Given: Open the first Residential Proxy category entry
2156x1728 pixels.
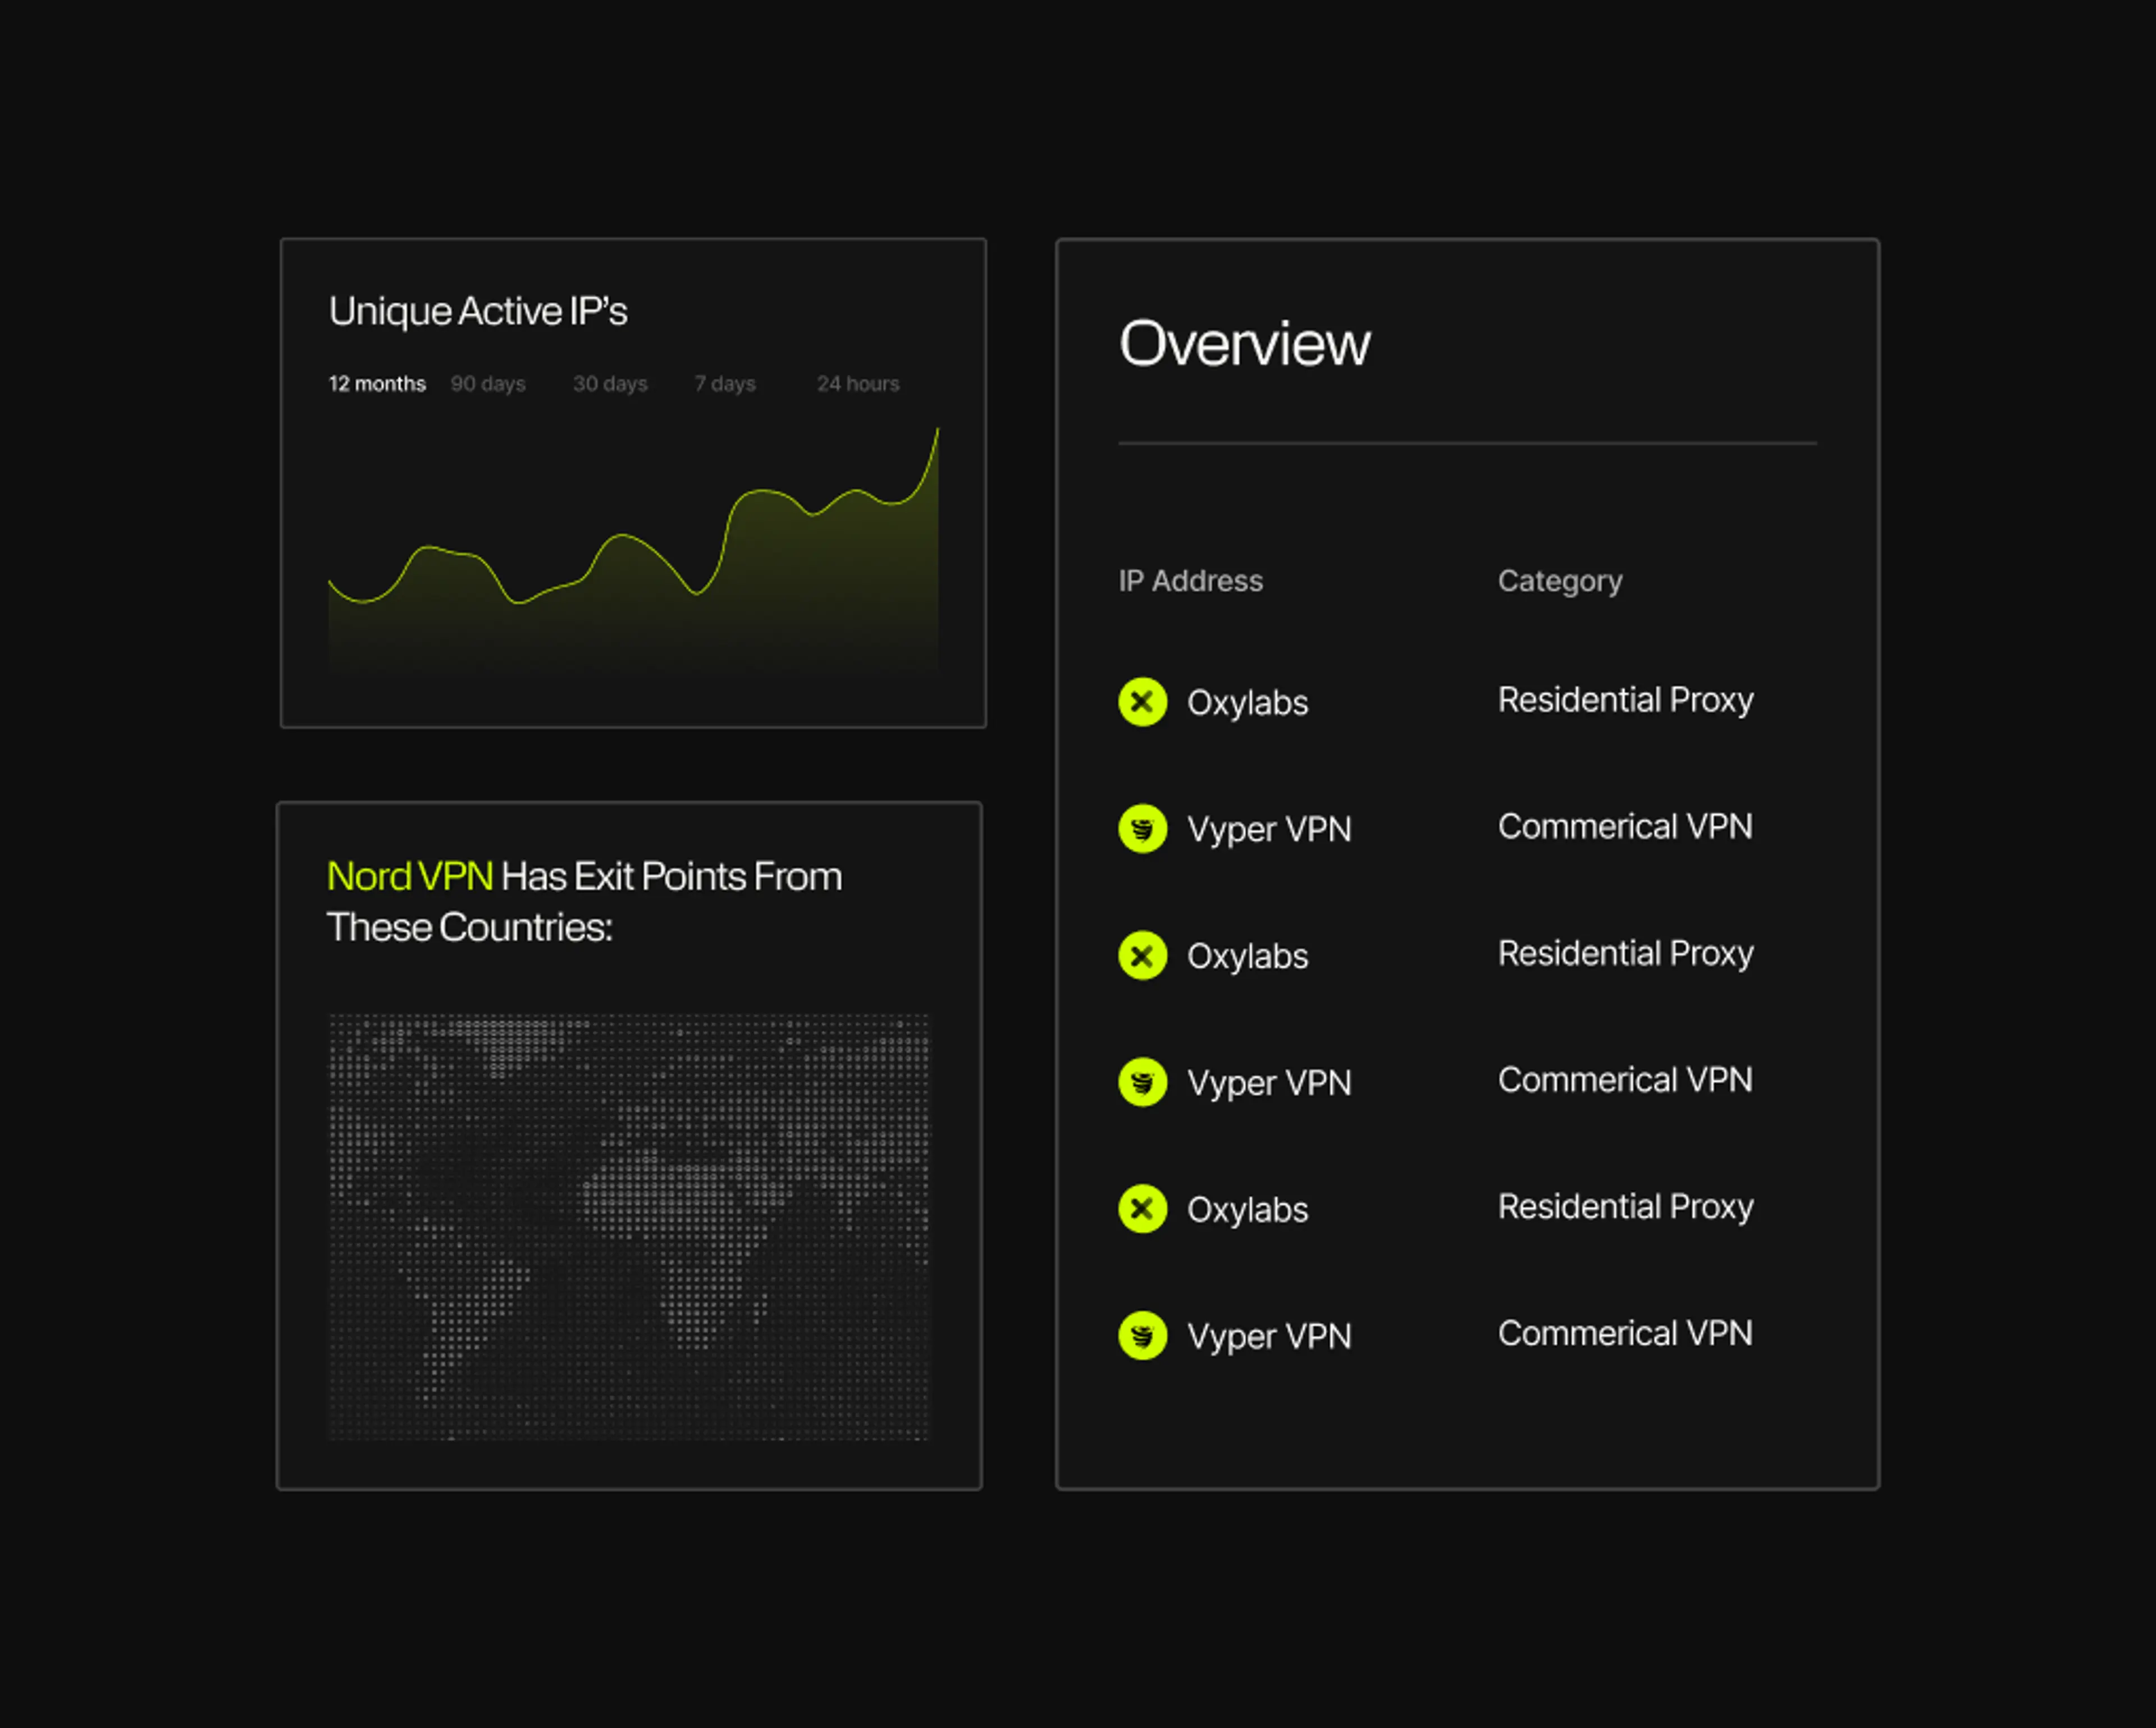Looking at the screenshot, I should [x=1625, y=700].
